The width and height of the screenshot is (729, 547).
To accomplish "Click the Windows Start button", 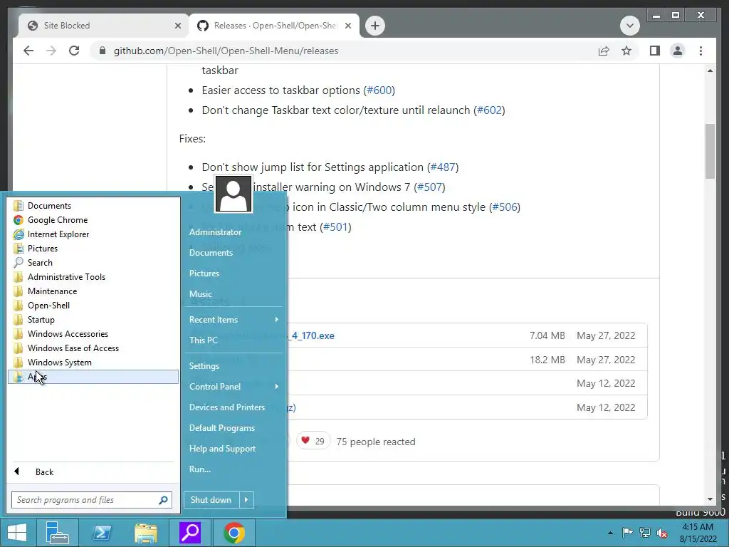I will tap(18, 533).
